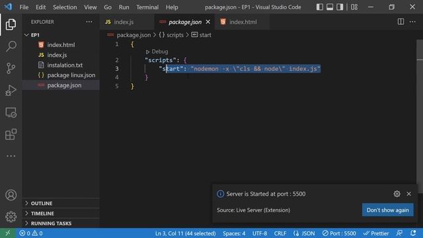Close the package.json editor tab
This screenshot has width=423, height=238.
(x=208, y=22)
